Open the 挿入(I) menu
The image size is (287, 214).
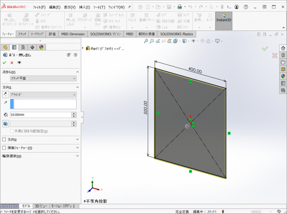(84, 7)
